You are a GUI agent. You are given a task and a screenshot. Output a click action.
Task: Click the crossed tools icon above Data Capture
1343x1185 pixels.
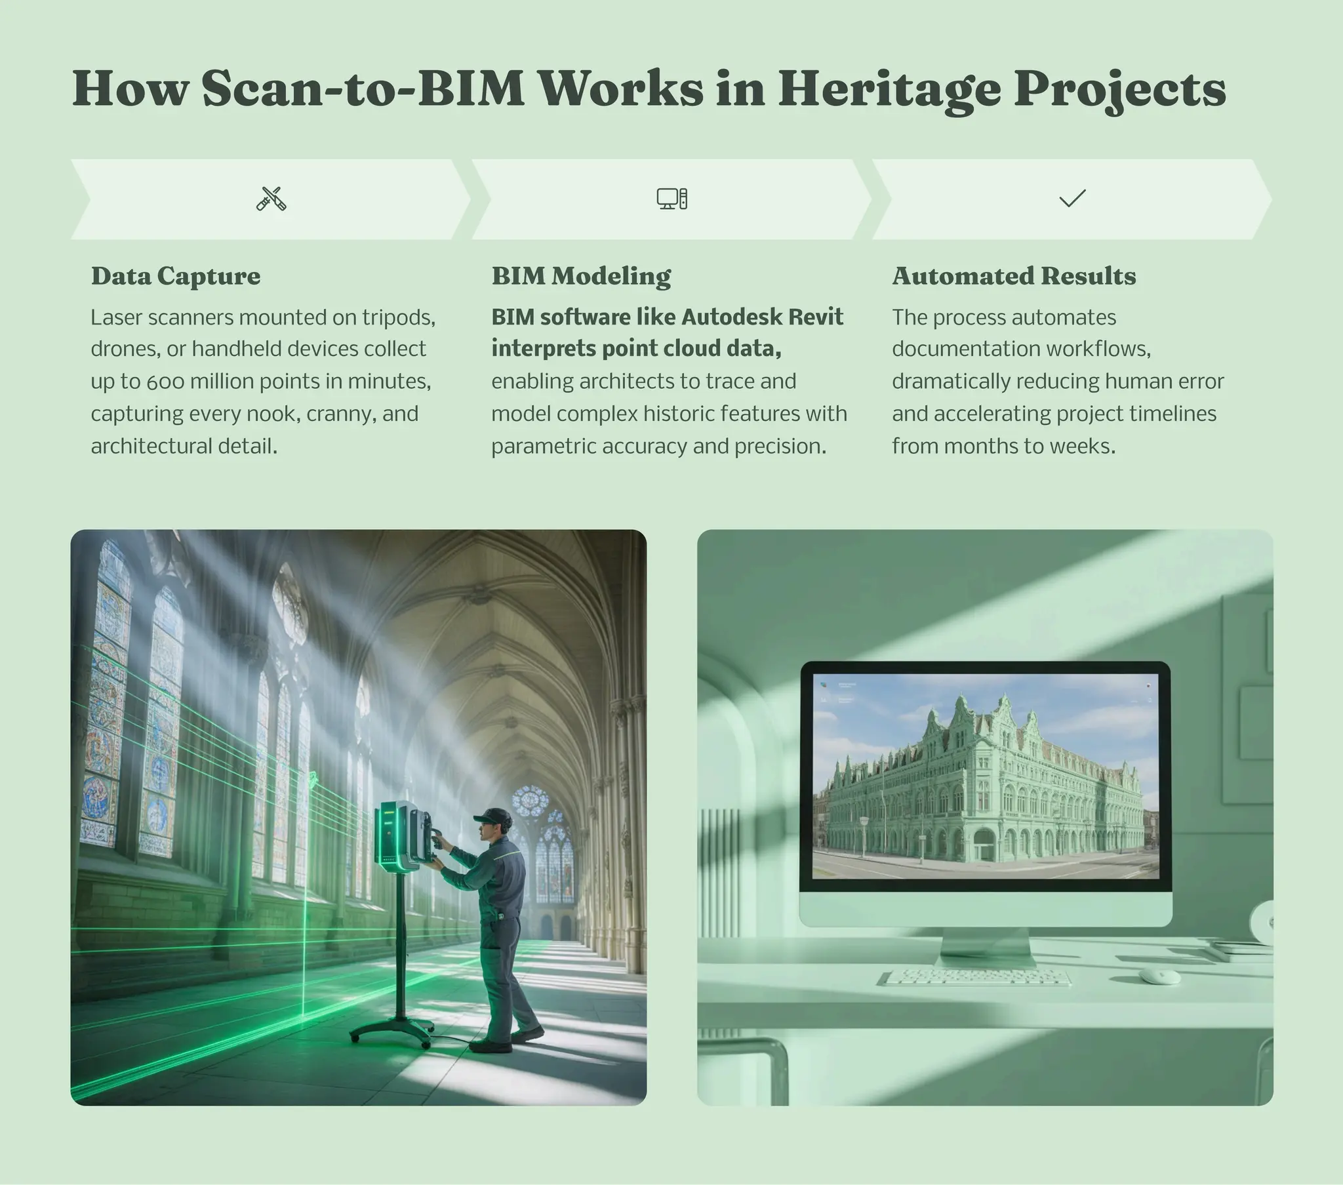[271, 199]
